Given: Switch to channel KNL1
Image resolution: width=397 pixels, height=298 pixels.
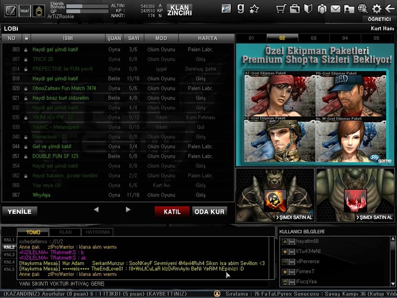Looking at the screenshot, I should 9,240.
